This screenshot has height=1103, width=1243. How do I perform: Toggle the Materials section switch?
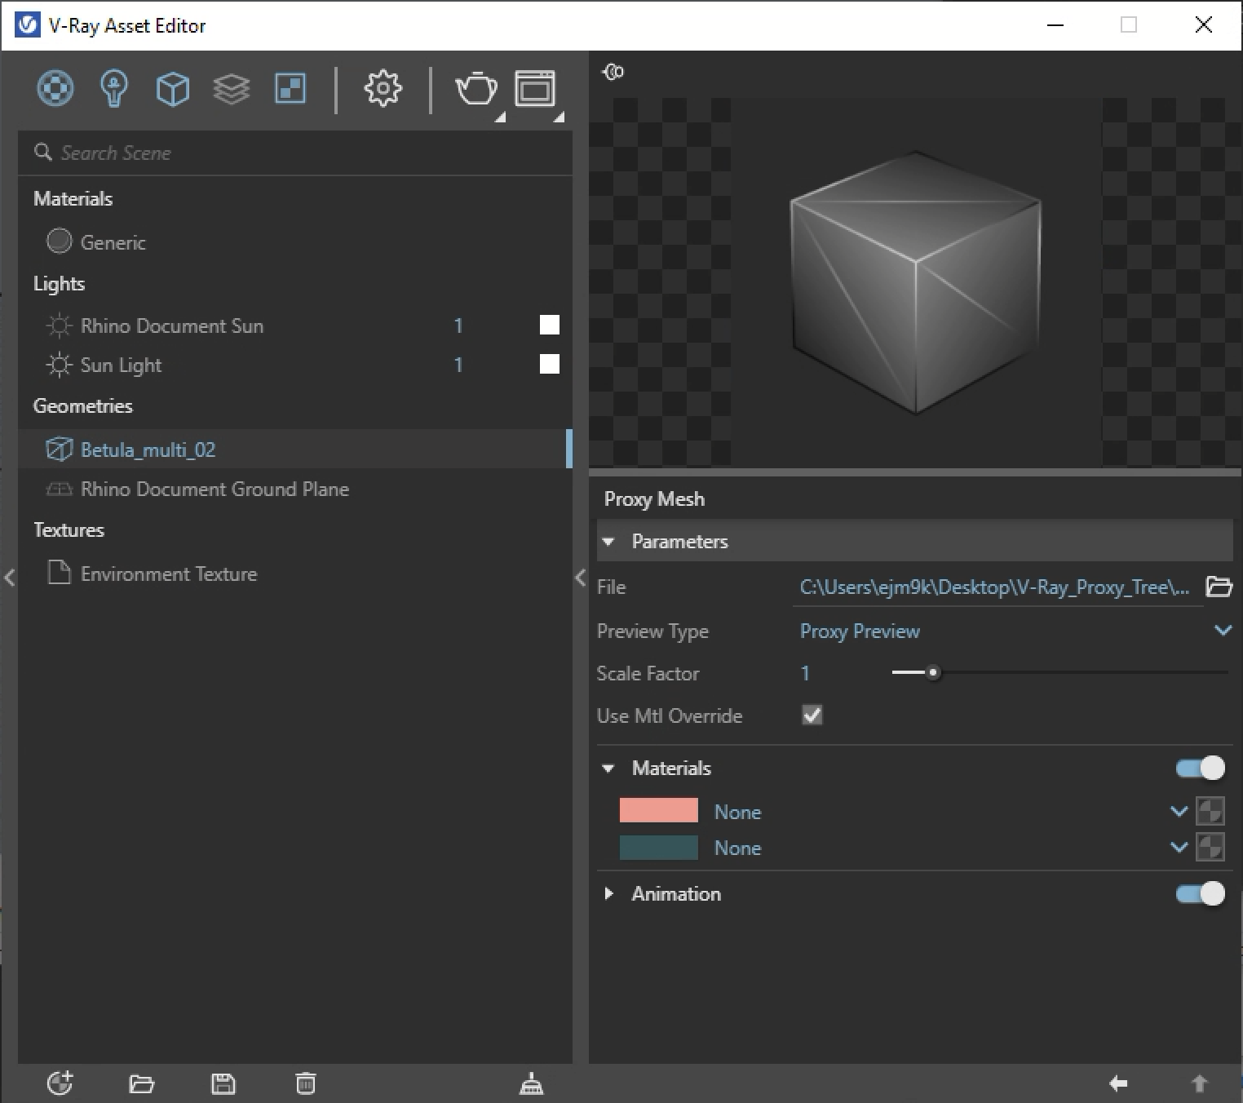[x=1200, y=768]
